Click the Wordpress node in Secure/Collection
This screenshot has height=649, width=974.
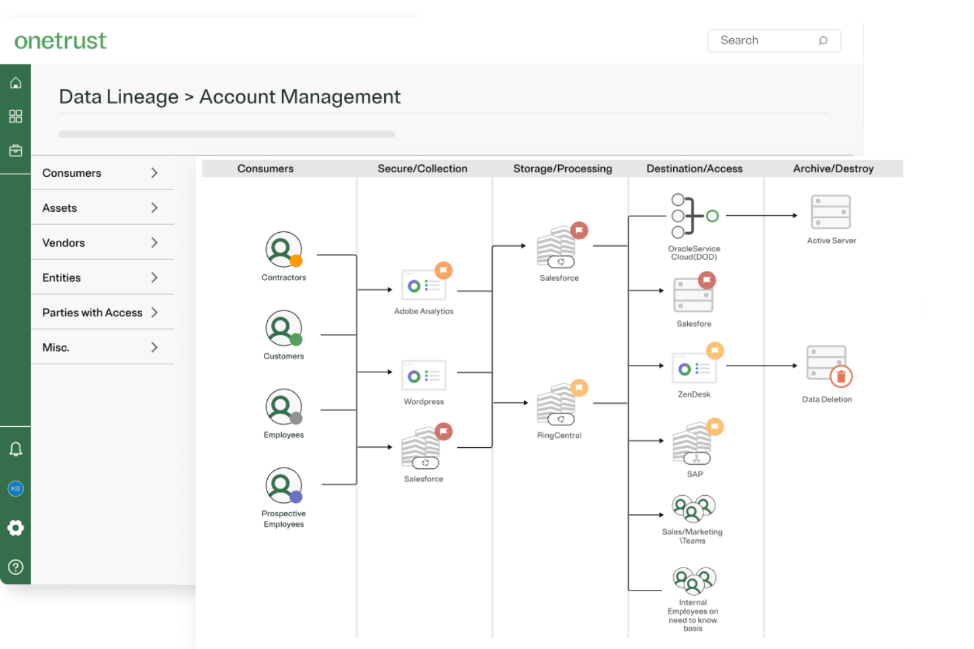(423, 375)
